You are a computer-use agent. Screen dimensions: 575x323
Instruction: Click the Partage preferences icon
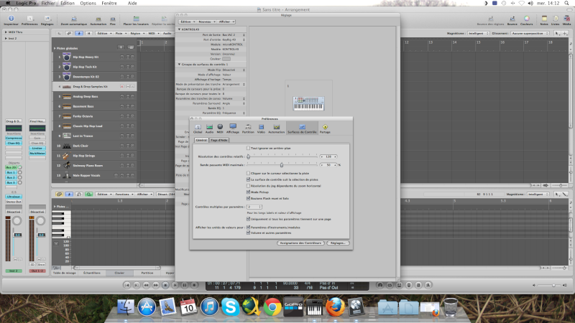(325, 128)
